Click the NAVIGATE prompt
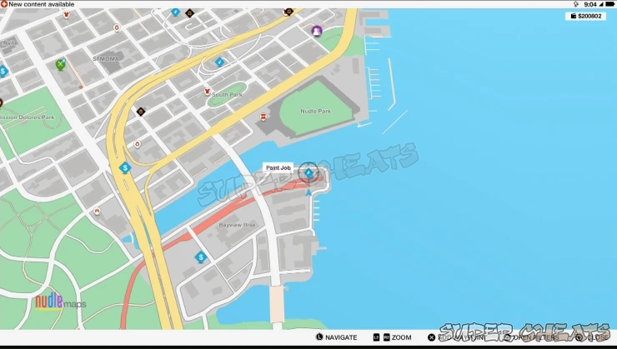617x349 pixels. tap(341, 337)
